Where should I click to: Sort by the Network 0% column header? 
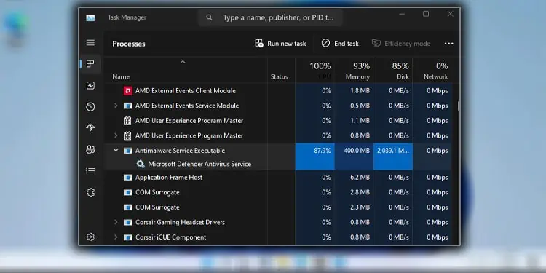click(432, 71)
